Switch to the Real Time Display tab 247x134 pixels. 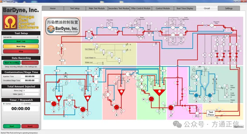185,8
